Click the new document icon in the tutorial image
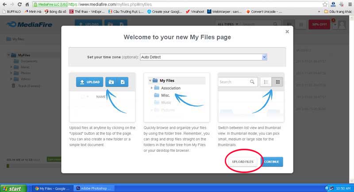This screenshot has height=192, width=354. (123, 82)
